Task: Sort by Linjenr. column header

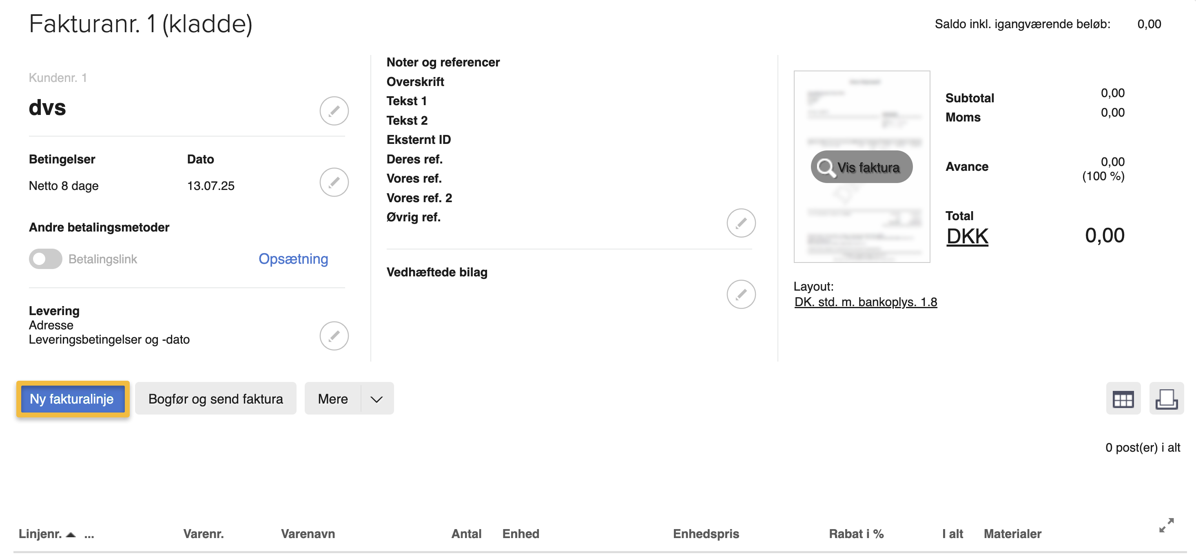Action: click(x=40, y=534)
